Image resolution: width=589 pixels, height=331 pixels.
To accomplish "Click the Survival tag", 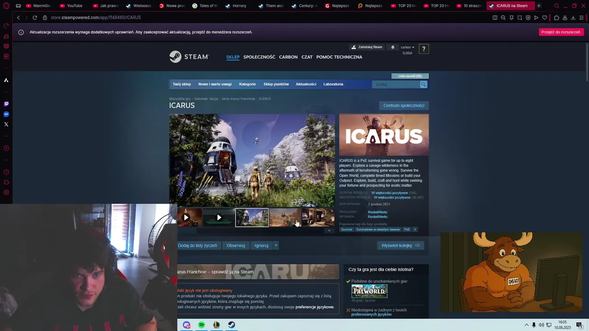I will click(x=346, y=229).
